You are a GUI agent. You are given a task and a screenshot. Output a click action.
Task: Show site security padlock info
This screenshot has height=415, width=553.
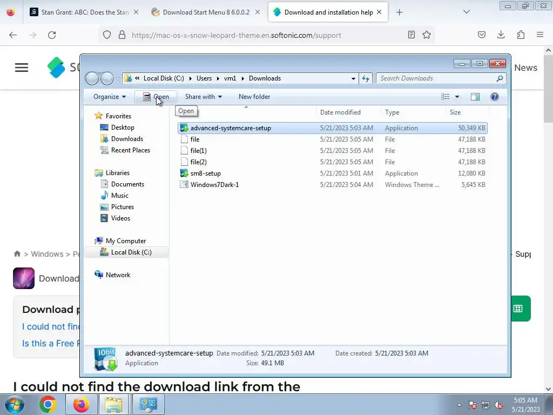click(122, 35)
